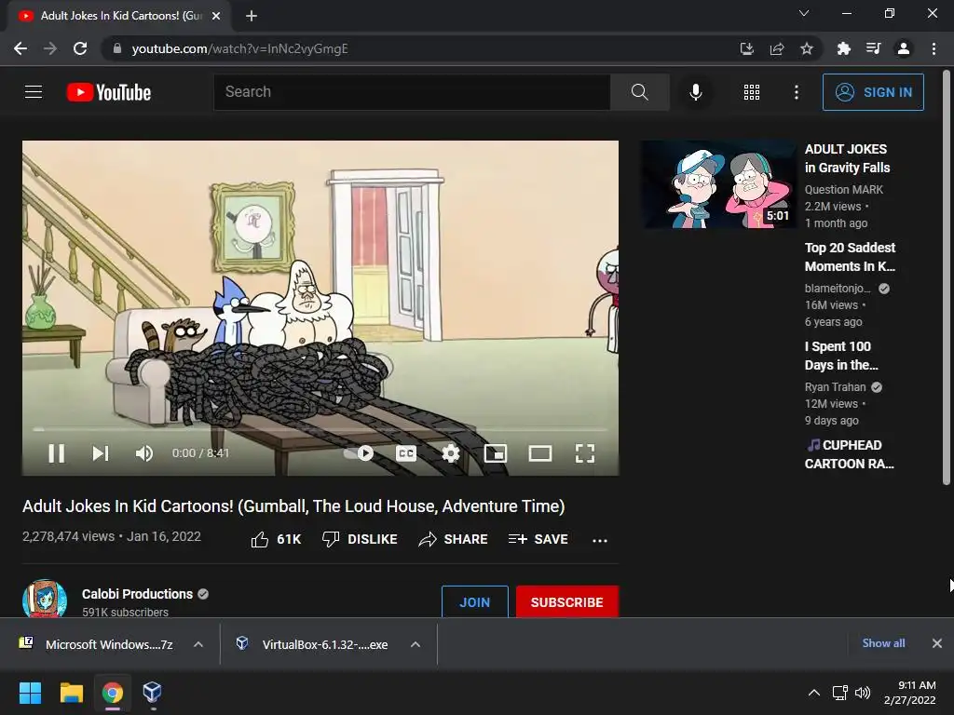Viewport: 954px width, 715px height.
Task: Install app icon in address bar
Action: click(746, 48)
